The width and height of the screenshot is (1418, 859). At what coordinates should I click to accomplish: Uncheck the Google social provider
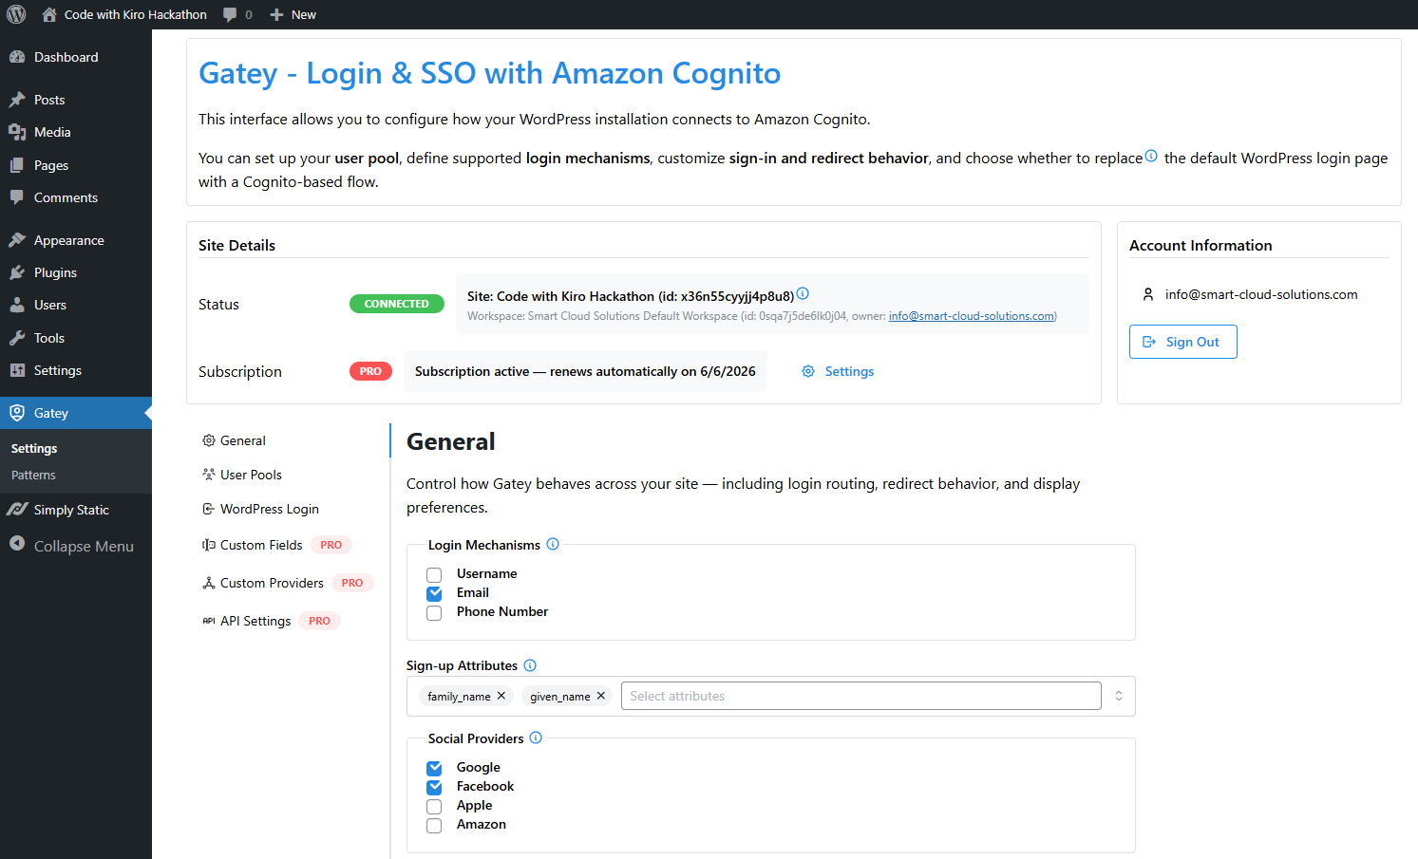click(434, 769)
